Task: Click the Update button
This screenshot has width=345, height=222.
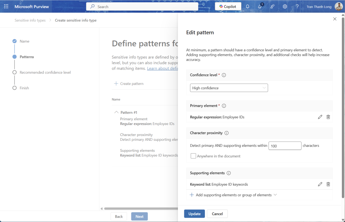Action: coord(194,214)
